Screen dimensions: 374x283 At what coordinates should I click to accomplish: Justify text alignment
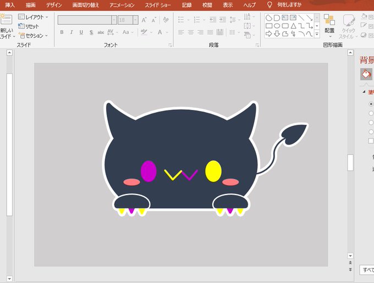click(x=210, y=32)
